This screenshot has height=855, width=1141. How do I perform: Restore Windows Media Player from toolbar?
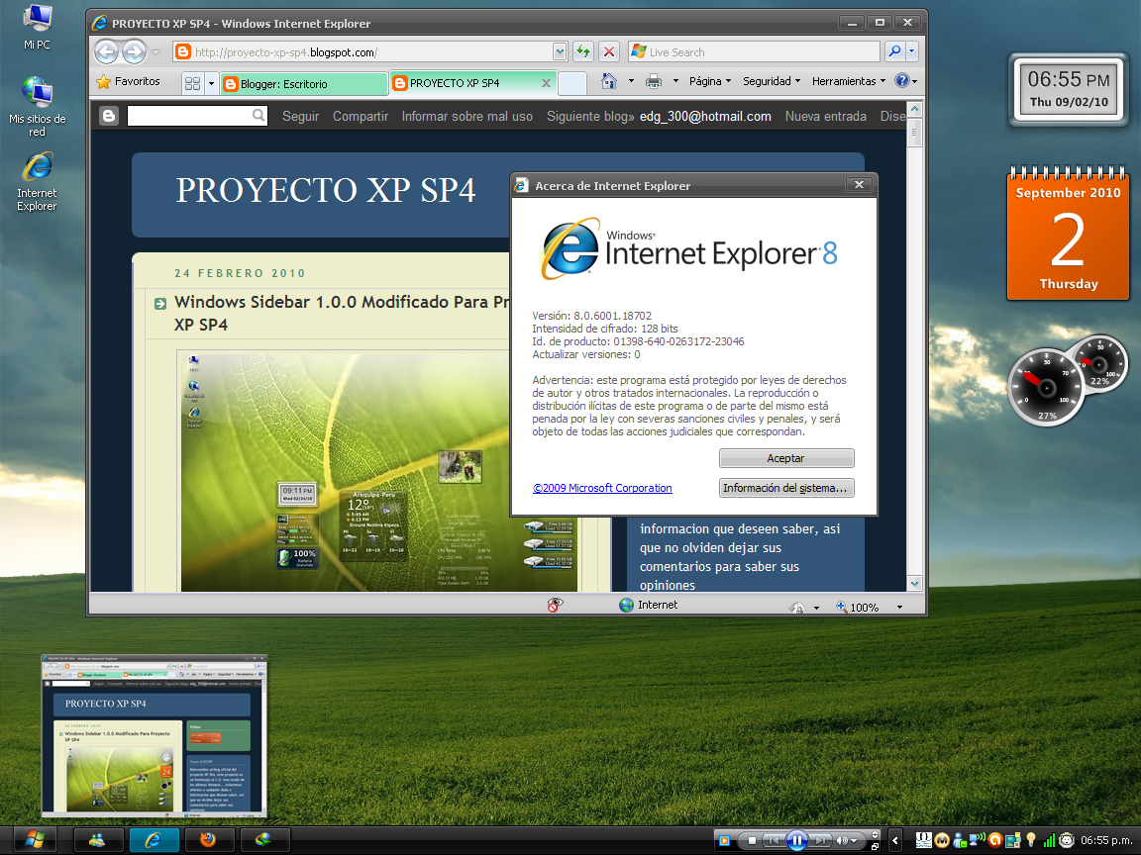(x=875, y=846)
